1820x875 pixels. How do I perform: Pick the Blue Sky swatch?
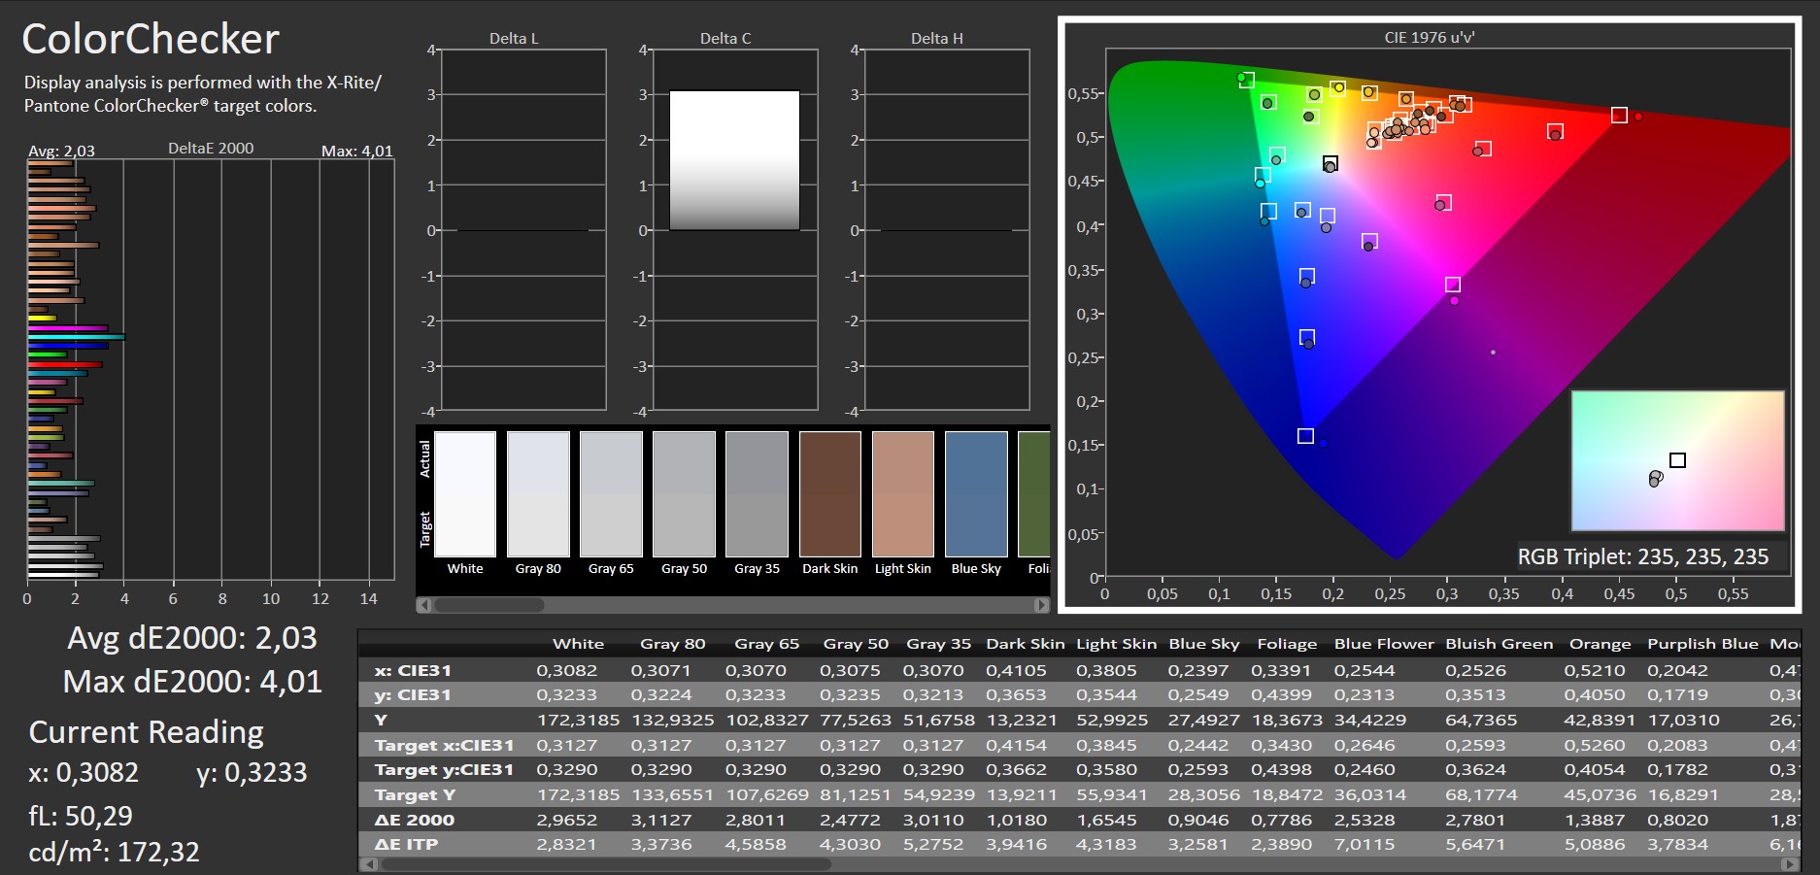[976, 494]
